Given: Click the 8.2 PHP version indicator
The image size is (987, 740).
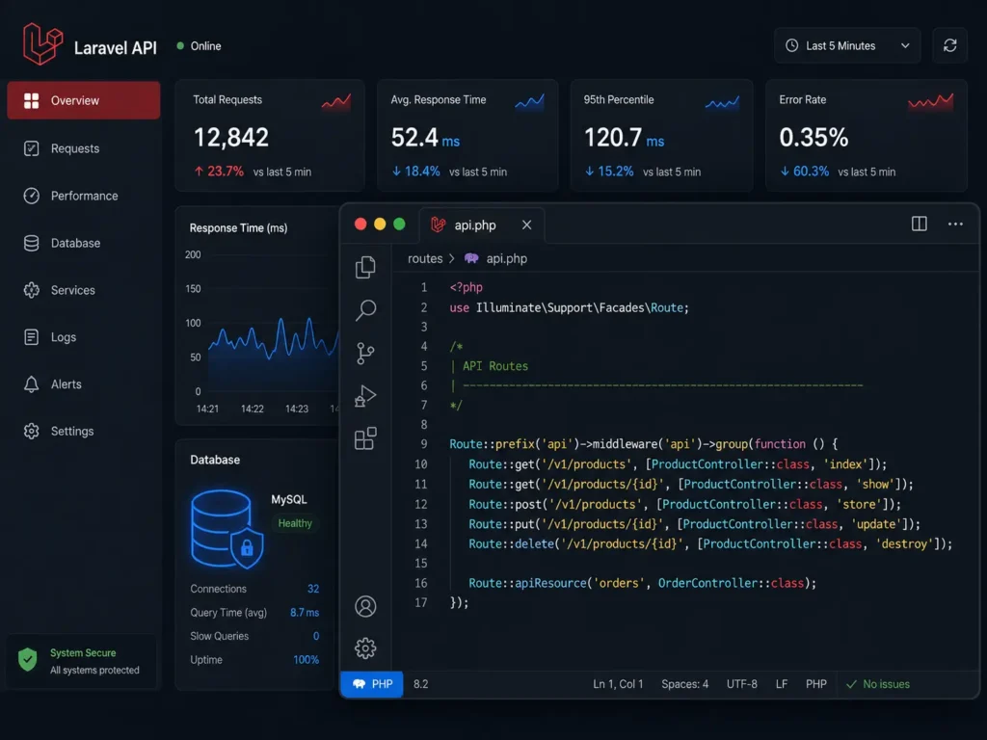Looking at the screenshot, I should pyautogui.click(x=420, y=684).
